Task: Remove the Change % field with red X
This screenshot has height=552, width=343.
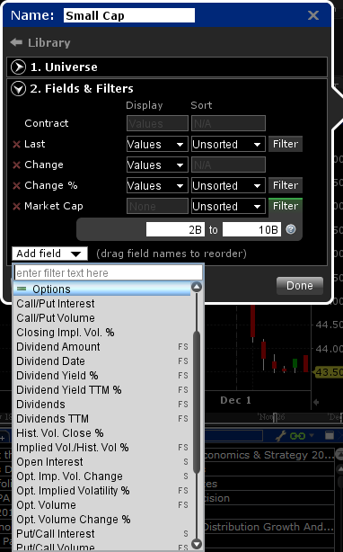Action: click(16, 185)
